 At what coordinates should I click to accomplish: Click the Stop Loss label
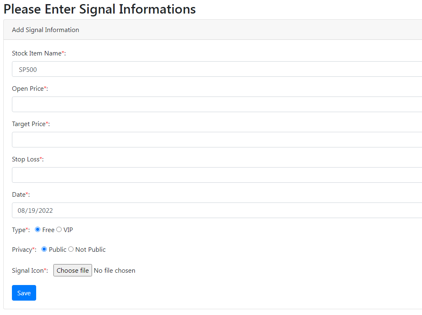click(x=25, y=159)
